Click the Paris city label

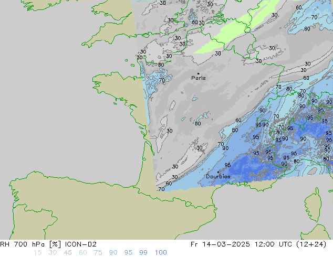coord(199,78)
